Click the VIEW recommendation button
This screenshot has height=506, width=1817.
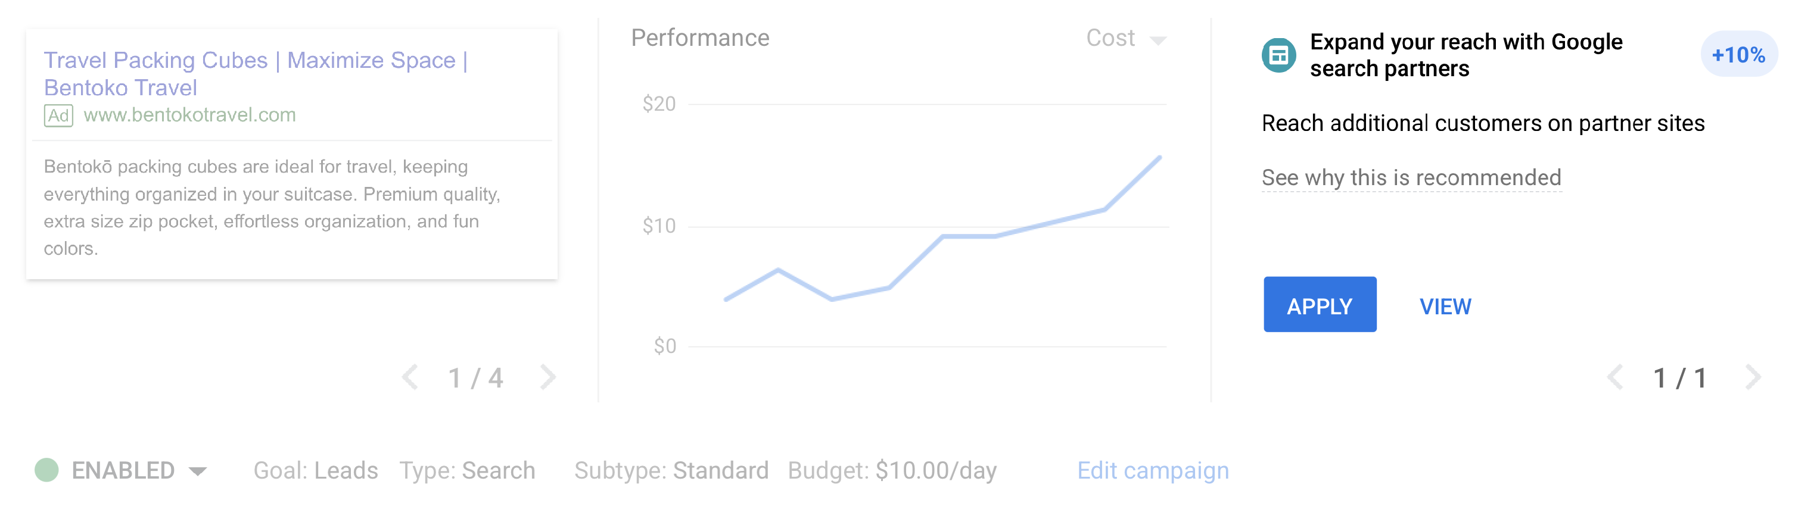[1445, 307]
